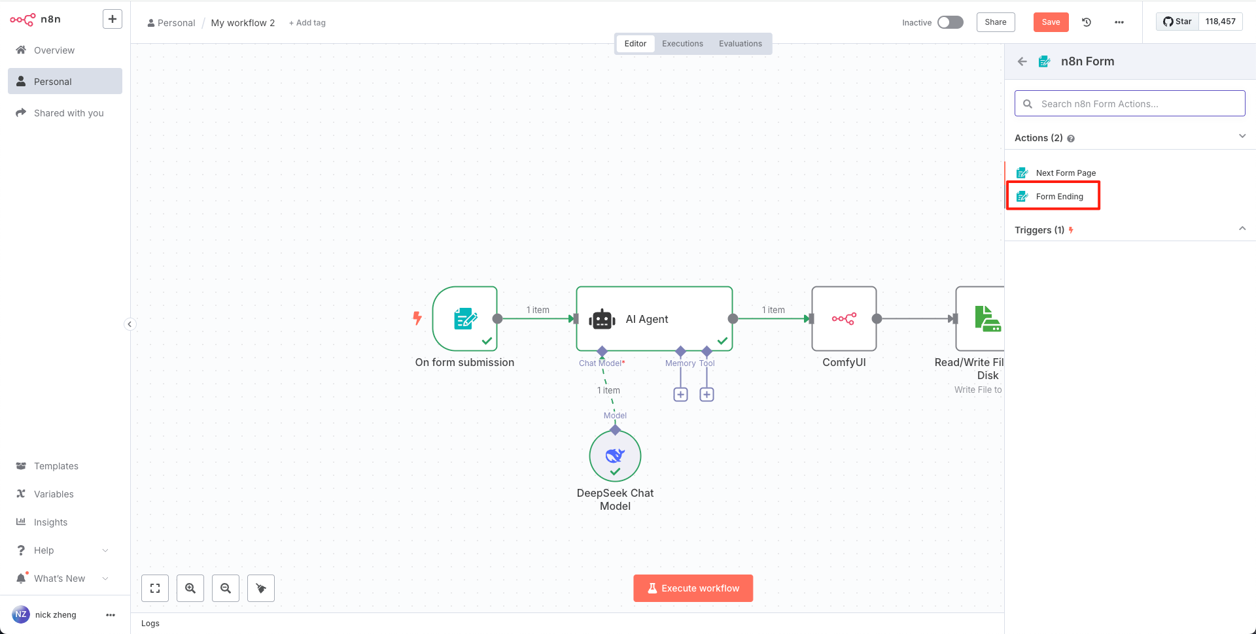Click the fit-to-view canvas button
The width and height of the screenshot is (1256, 634).
click(x=155, y=588)
